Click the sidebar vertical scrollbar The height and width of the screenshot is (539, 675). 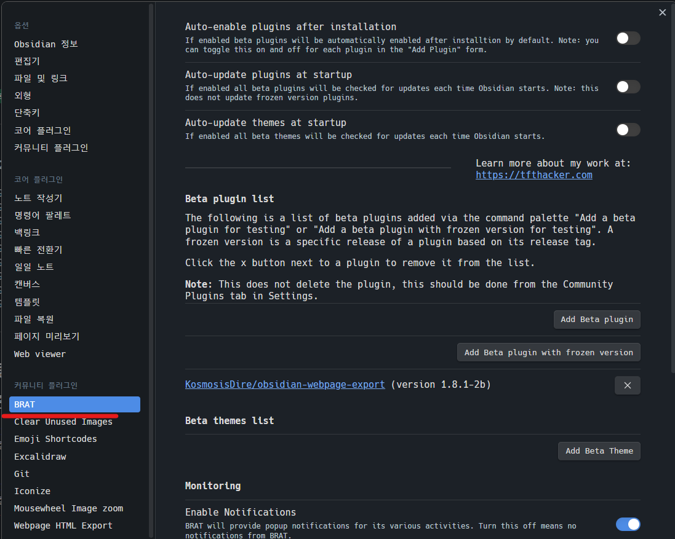click(x=151, y=270)
